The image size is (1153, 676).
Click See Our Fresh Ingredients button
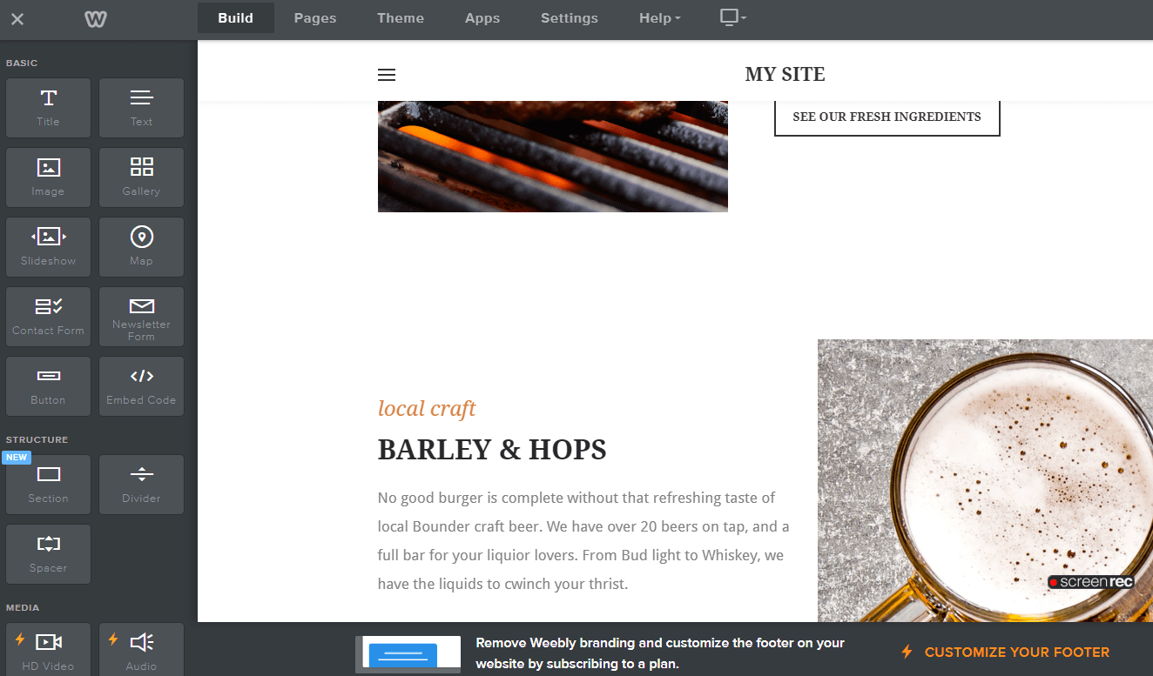point(887,117)
